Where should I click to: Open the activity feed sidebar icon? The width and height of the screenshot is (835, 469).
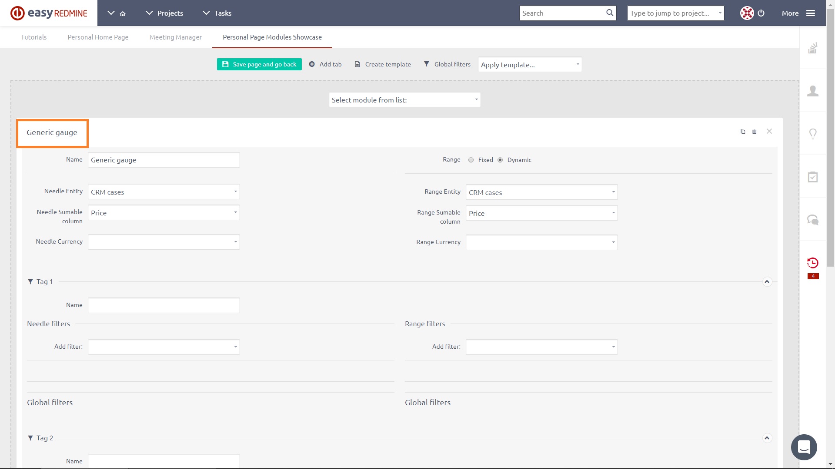(x=812, y=48)
